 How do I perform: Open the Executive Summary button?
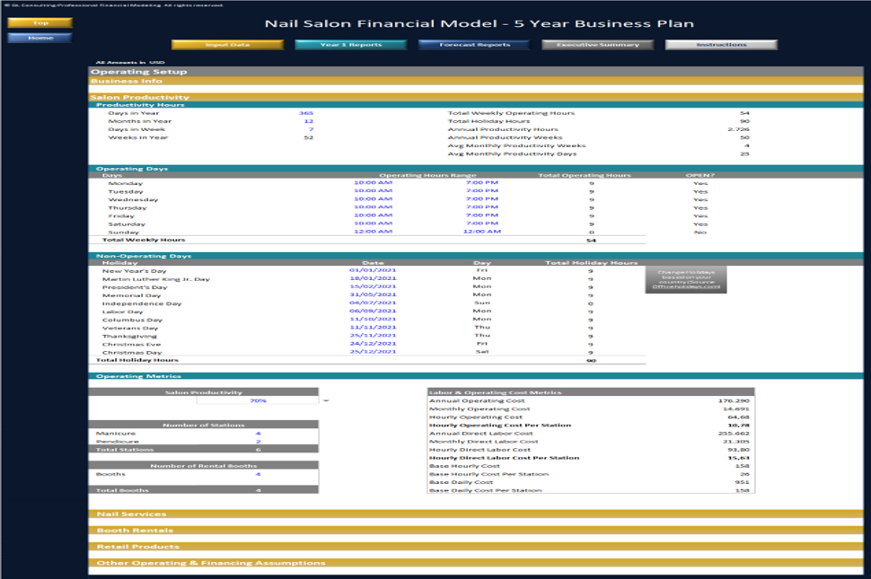598,44
